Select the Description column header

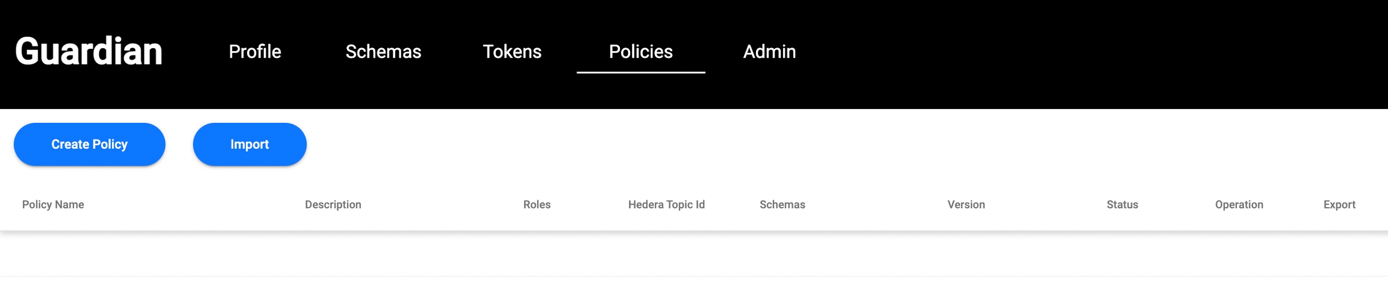333,205
